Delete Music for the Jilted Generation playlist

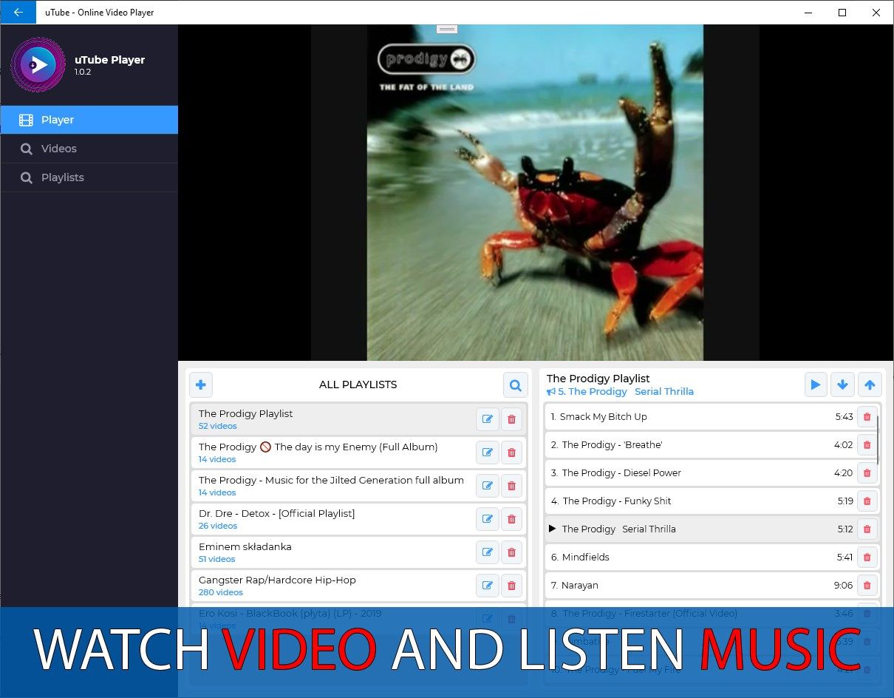click(x=511, y=486)
